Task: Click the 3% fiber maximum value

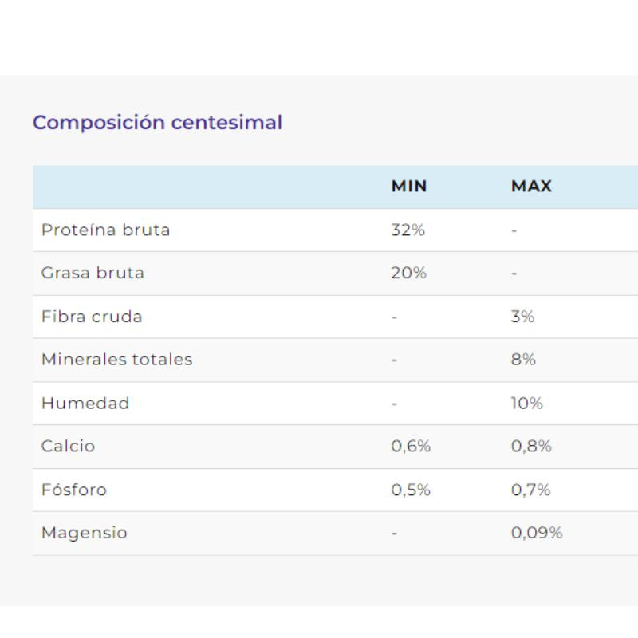Action: pos(522,317)
